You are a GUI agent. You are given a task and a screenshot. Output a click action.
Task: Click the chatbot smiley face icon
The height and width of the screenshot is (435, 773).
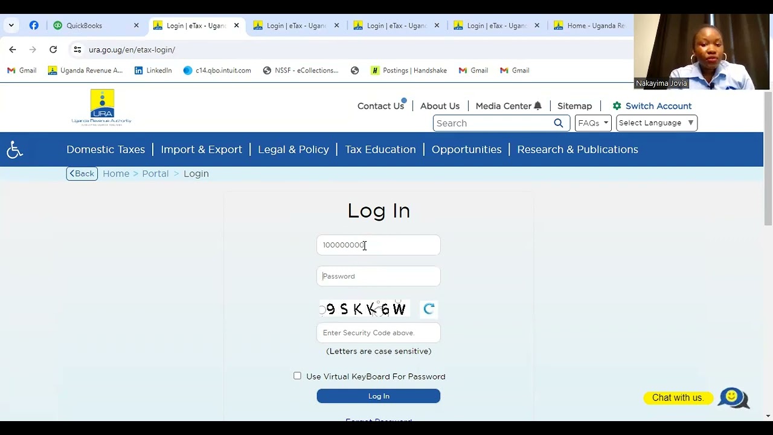[733, 398]
